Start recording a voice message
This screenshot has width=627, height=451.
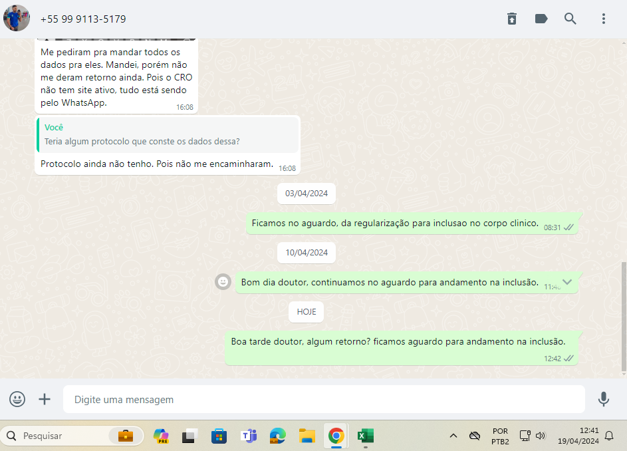point(604,399)
